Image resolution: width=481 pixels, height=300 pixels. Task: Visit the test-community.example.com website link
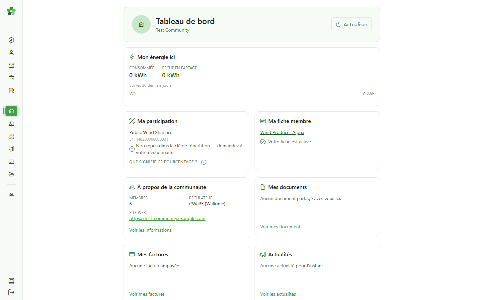(x=167, y=218)
